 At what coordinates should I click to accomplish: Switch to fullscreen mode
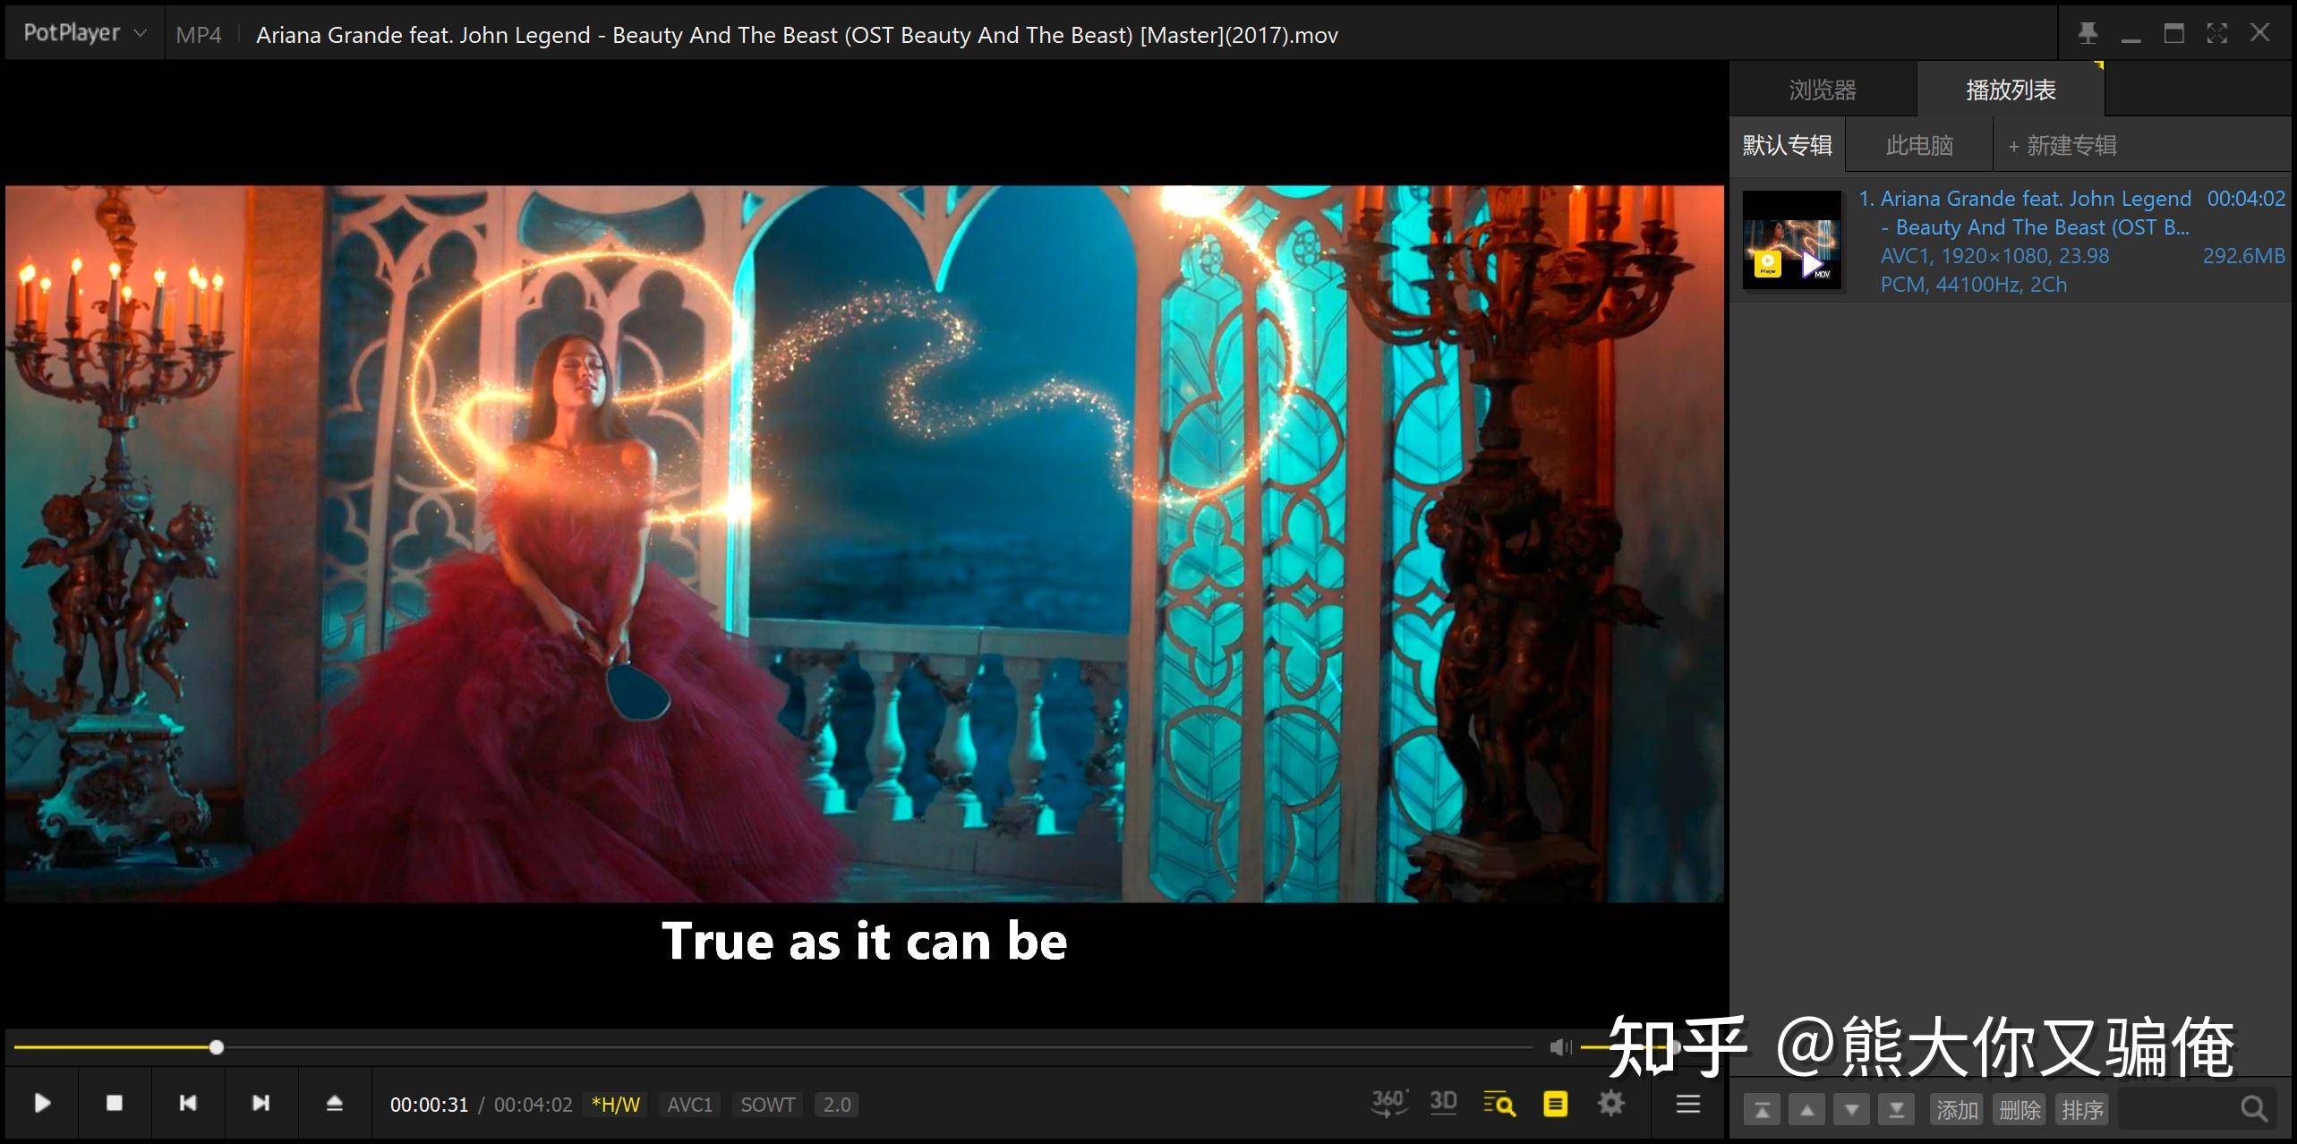click(x=2216, y=34)
